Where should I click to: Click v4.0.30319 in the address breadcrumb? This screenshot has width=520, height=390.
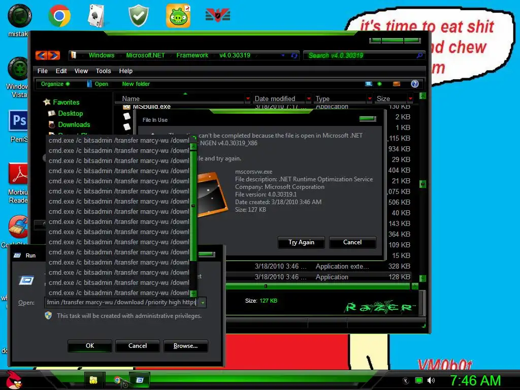point(235,55)
